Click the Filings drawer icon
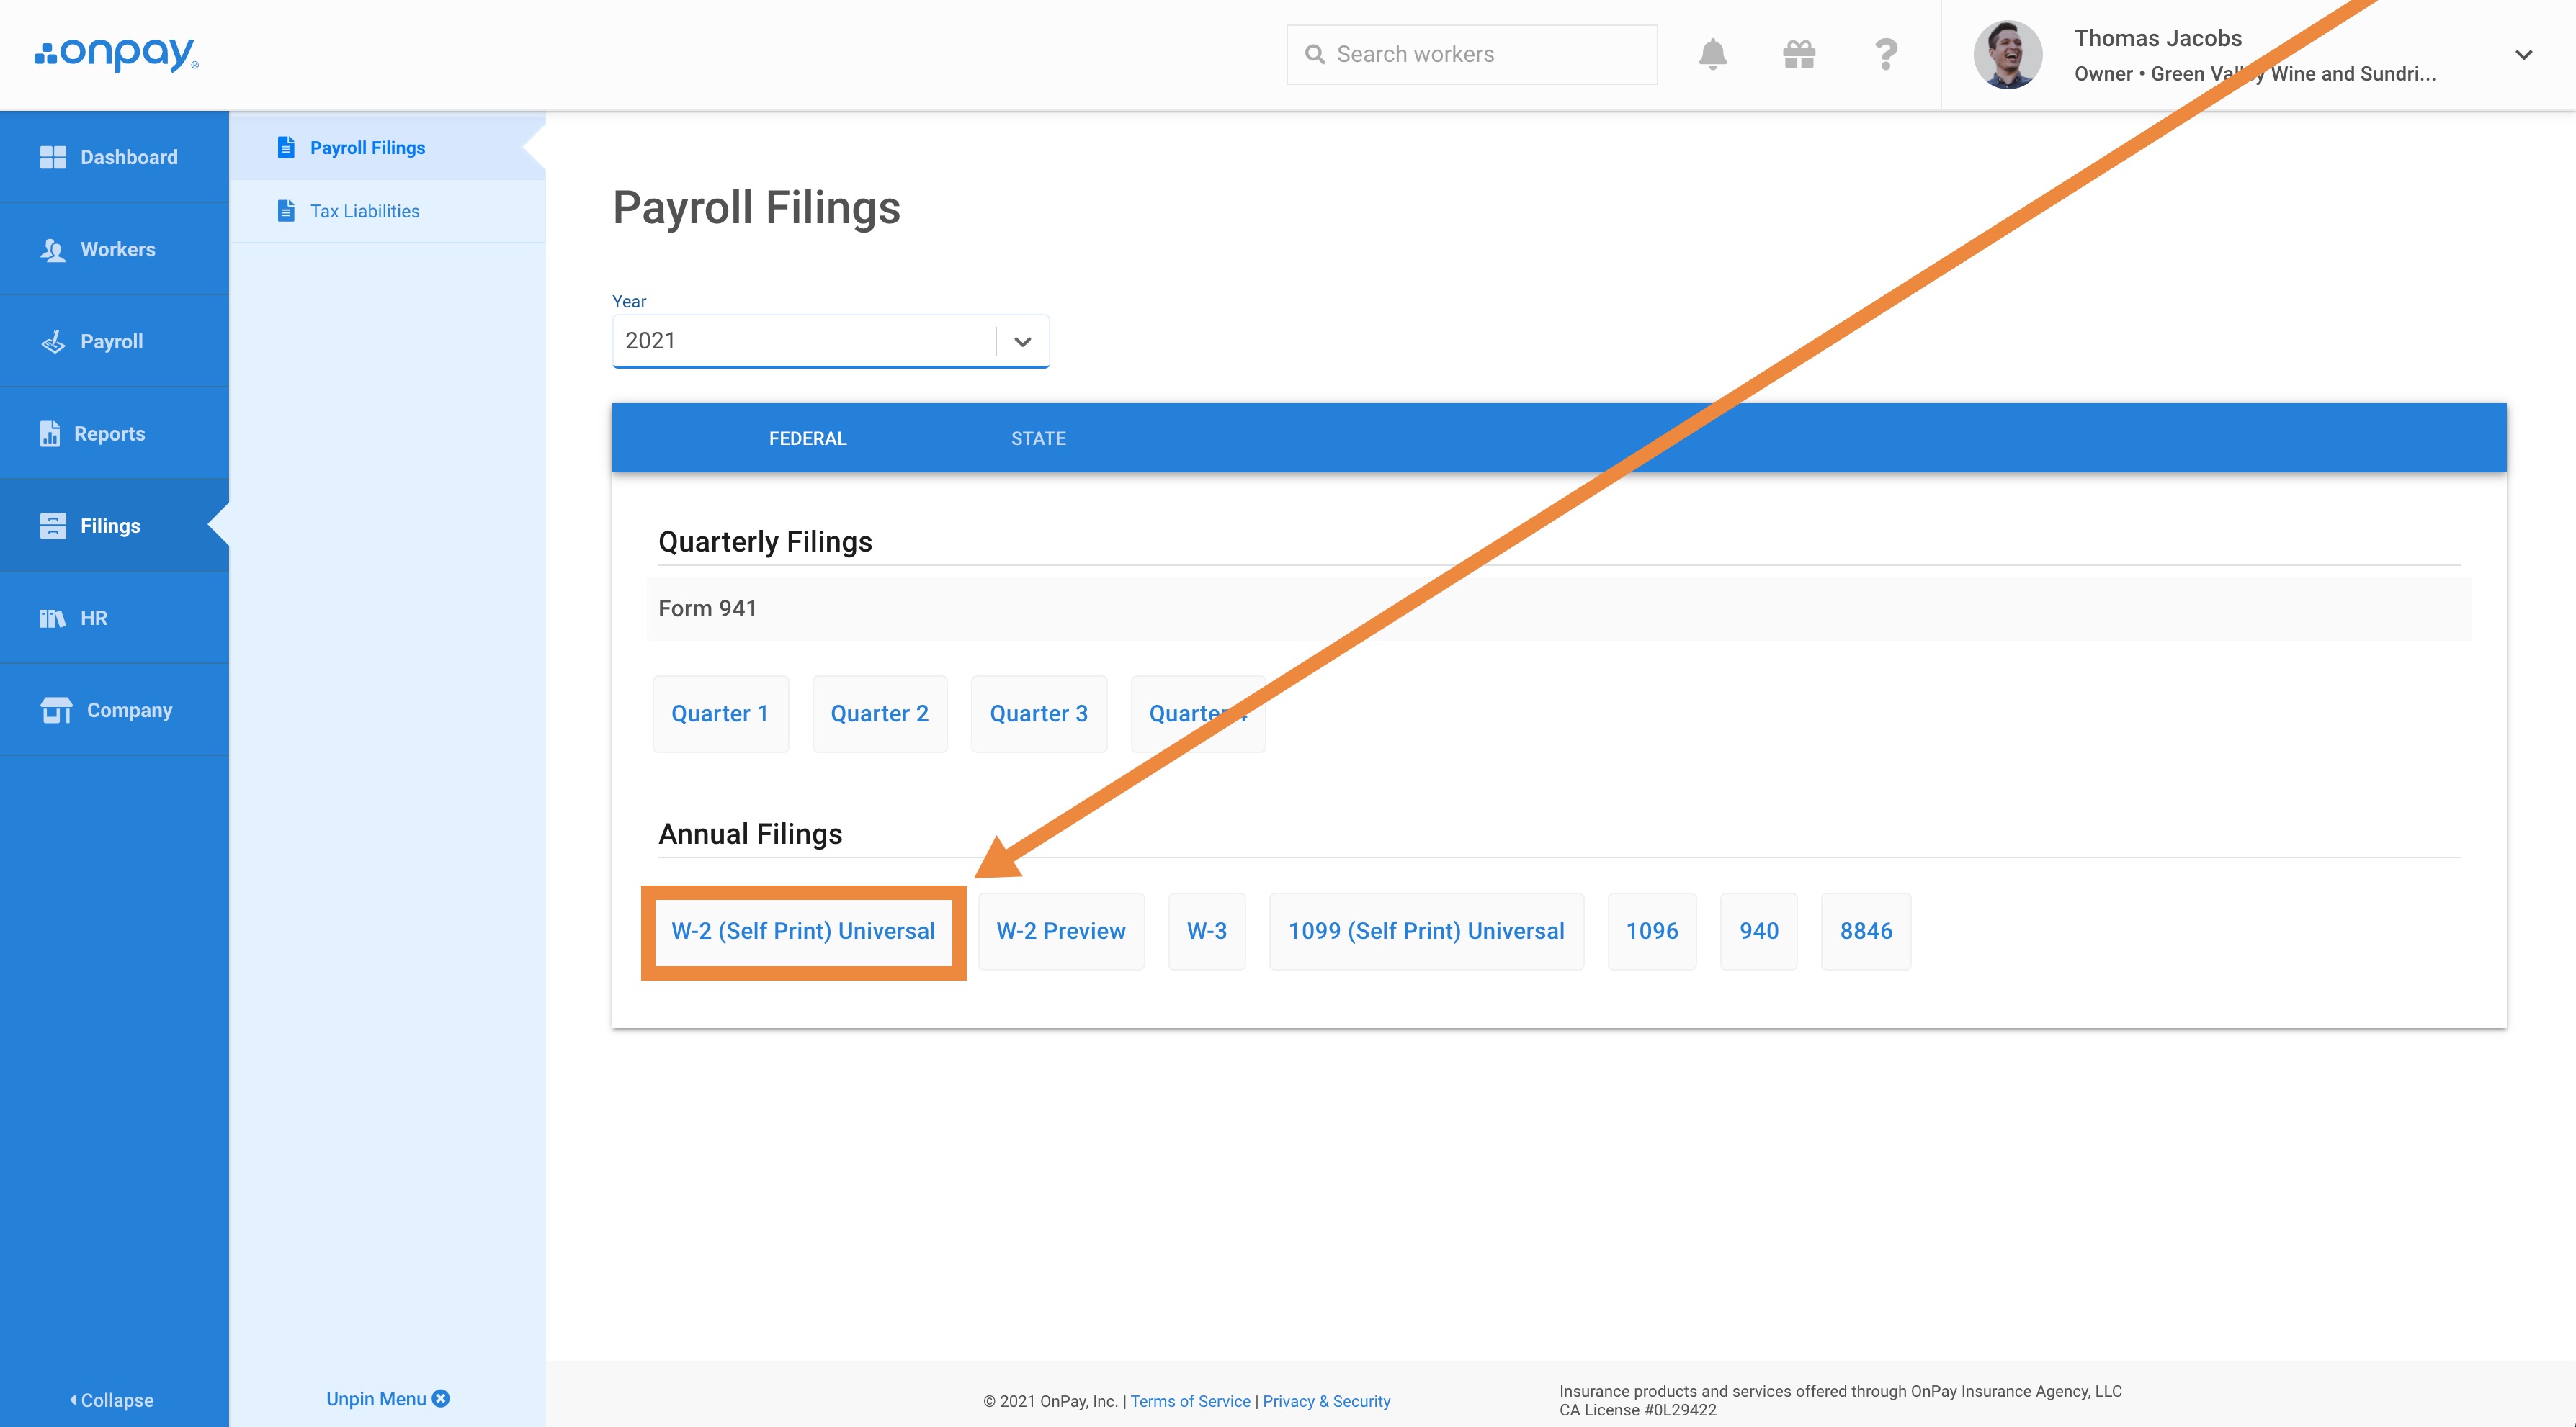Screen dimensions: 2576x1427 [x=53, y=526]
